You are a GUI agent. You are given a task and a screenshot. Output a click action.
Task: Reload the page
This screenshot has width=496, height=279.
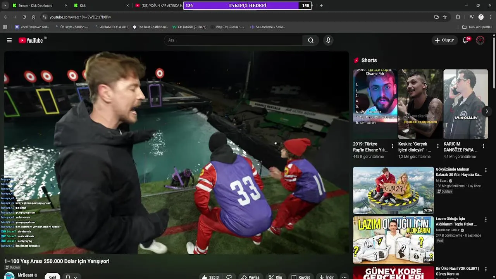24,17
